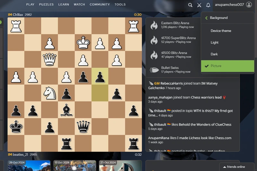Open the PUZZLES menu
The width and height of the screenshot is (257, 171).
(46, 4)
